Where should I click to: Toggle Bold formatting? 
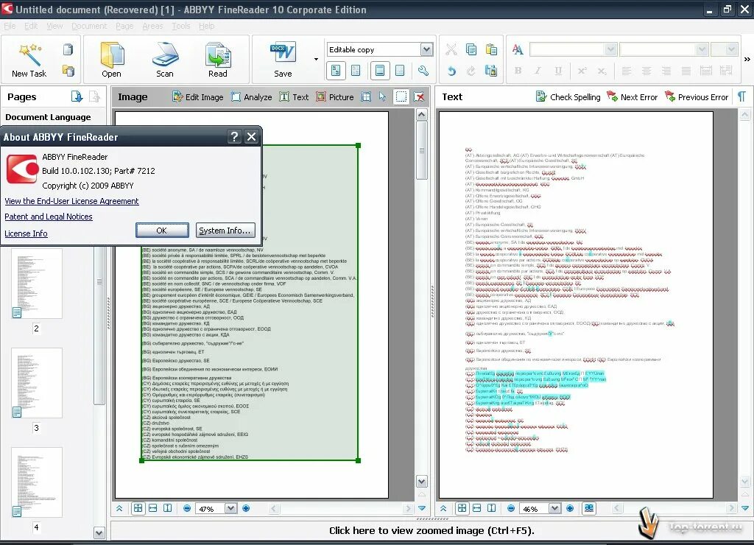[x=518, y=71]
